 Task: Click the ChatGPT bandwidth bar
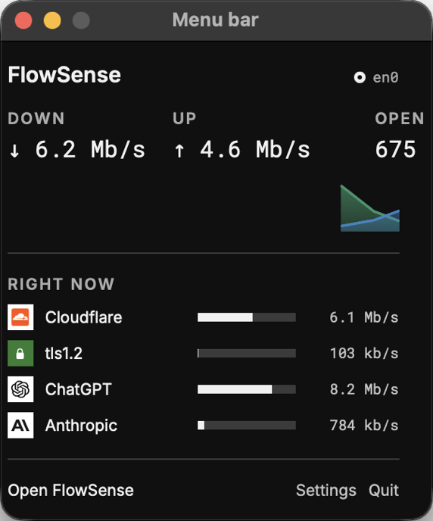247,389
